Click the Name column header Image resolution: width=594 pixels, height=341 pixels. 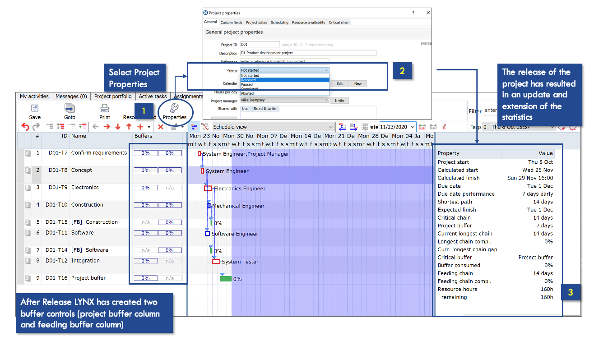pos(79,136)
